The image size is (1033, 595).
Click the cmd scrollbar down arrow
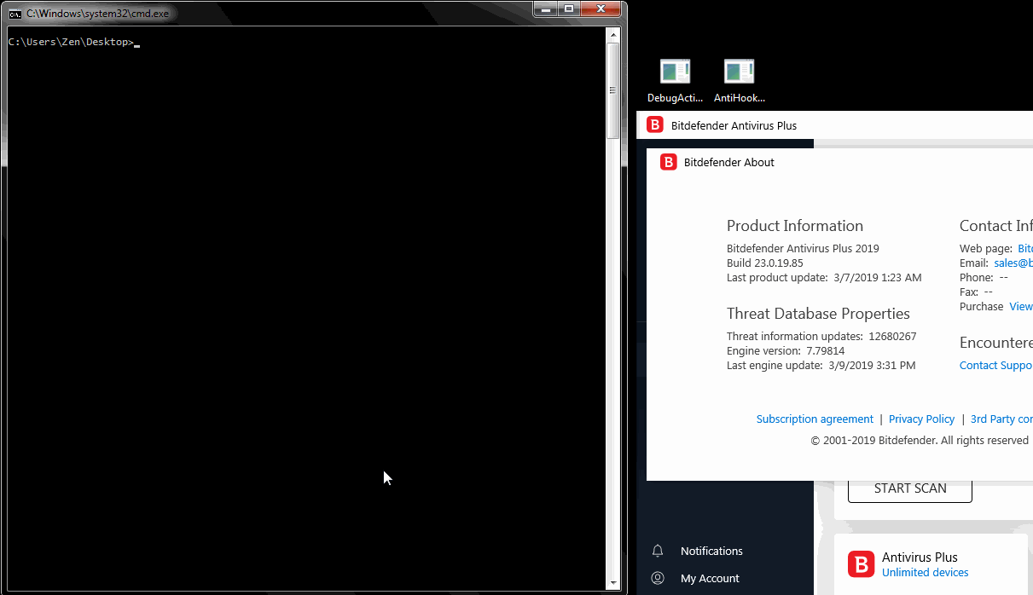tap(612, 582)
